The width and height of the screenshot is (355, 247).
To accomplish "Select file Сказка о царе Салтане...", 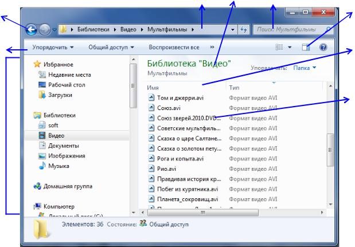I will tap(189, 139).
